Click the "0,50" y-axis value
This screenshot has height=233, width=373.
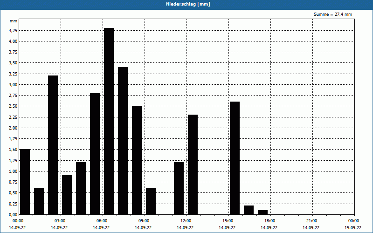click(x=13, y=193)
